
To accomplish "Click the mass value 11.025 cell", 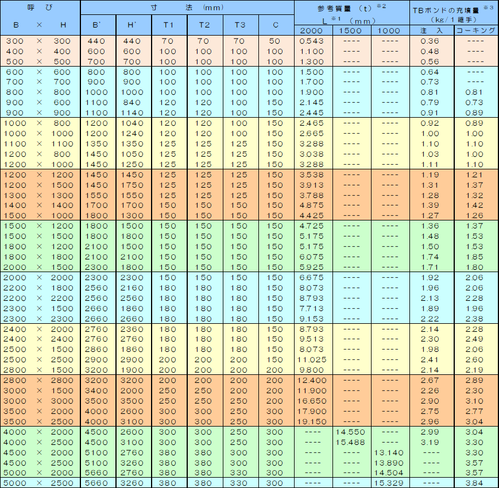I will coord(313,359).
